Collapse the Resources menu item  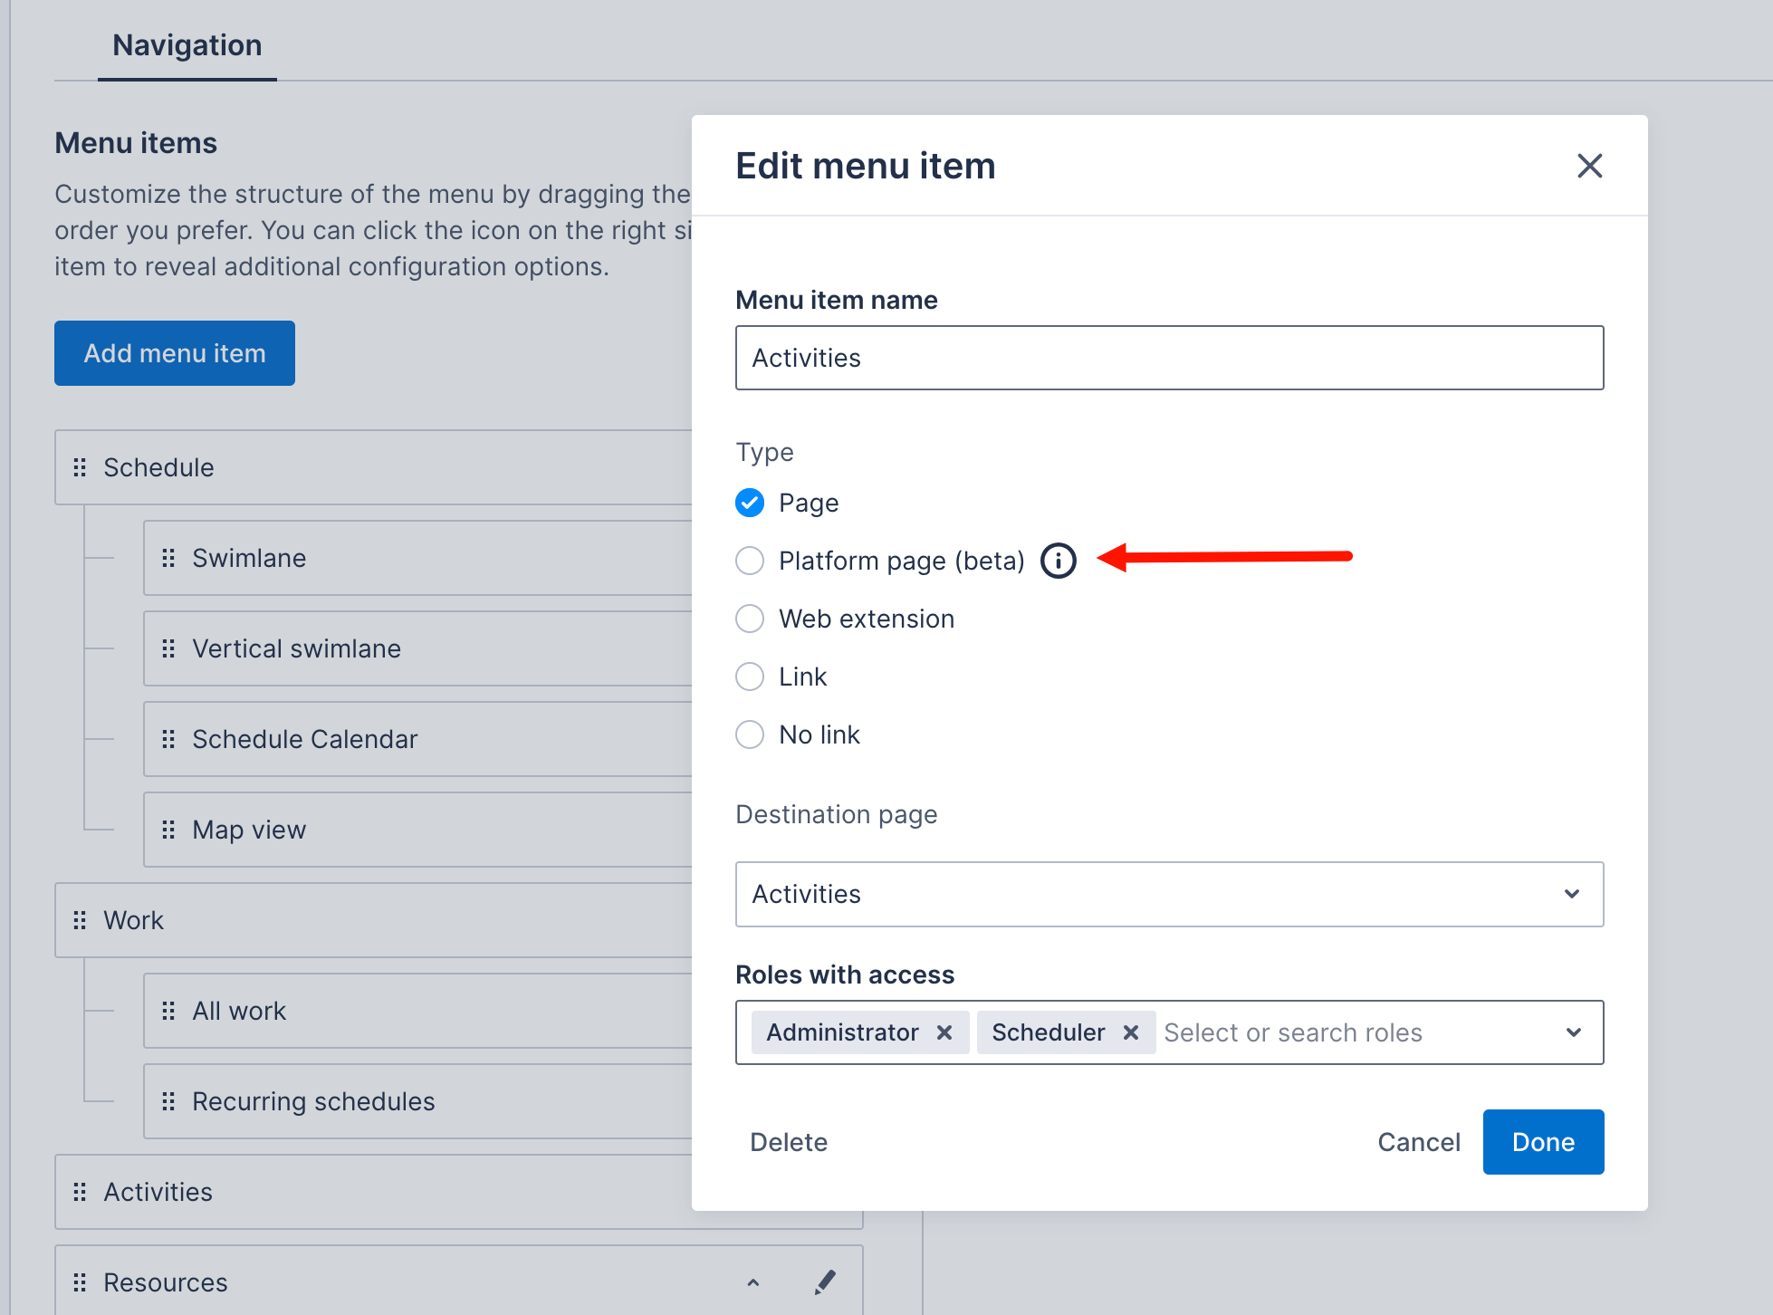click(752, 1283)
